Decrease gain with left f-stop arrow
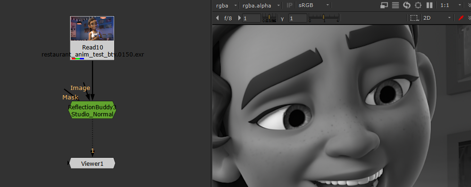 [218, 18]
